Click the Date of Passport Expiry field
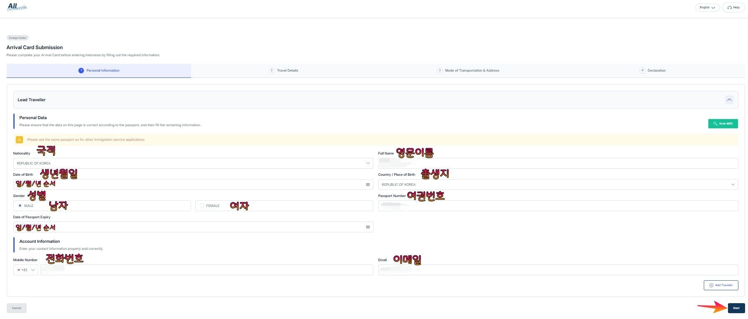 point(193,227)
